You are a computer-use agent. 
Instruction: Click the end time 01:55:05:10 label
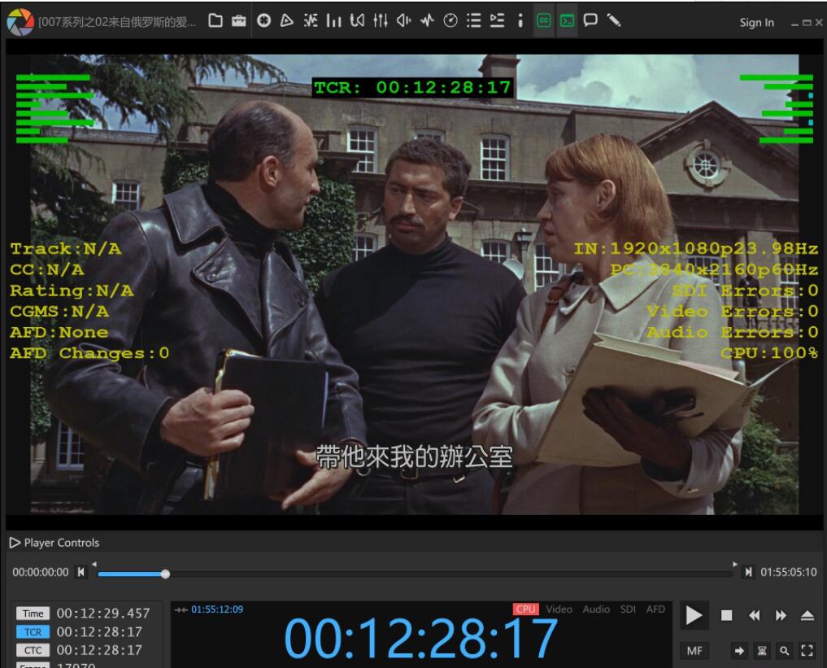point(789,572)
